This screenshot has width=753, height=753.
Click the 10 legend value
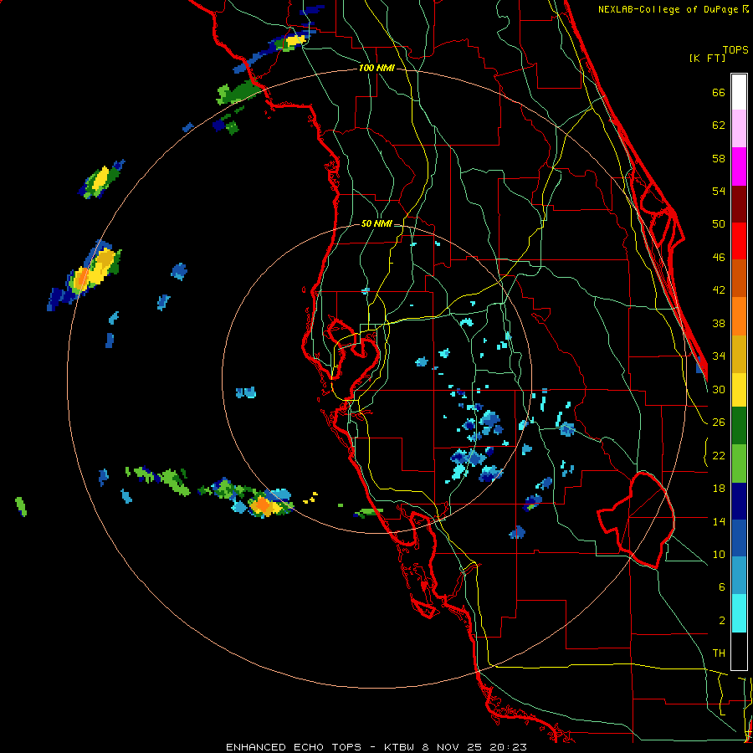click(719, 554)
